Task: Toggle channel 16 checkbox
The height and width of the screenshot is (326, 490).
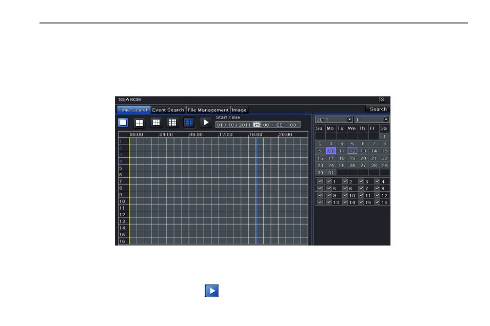Action: (377, 202)
